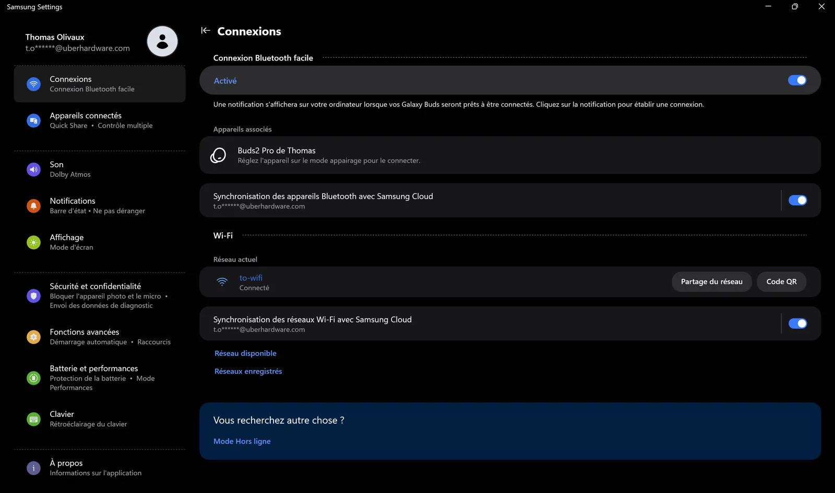Toggle Wi-Fi networks sync with Samsung Cloud
This screenshot has width=835, height=493.
tap(797, 324)
